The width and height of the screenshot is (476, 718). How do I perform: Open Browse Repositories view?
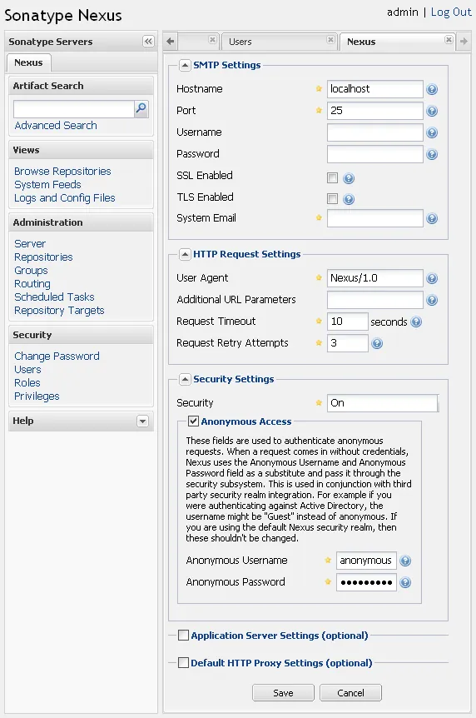(62, 172)
